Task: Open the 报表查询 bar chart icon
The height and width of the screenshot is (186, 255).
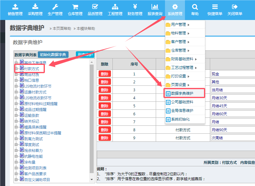Action: click(155, 7)
